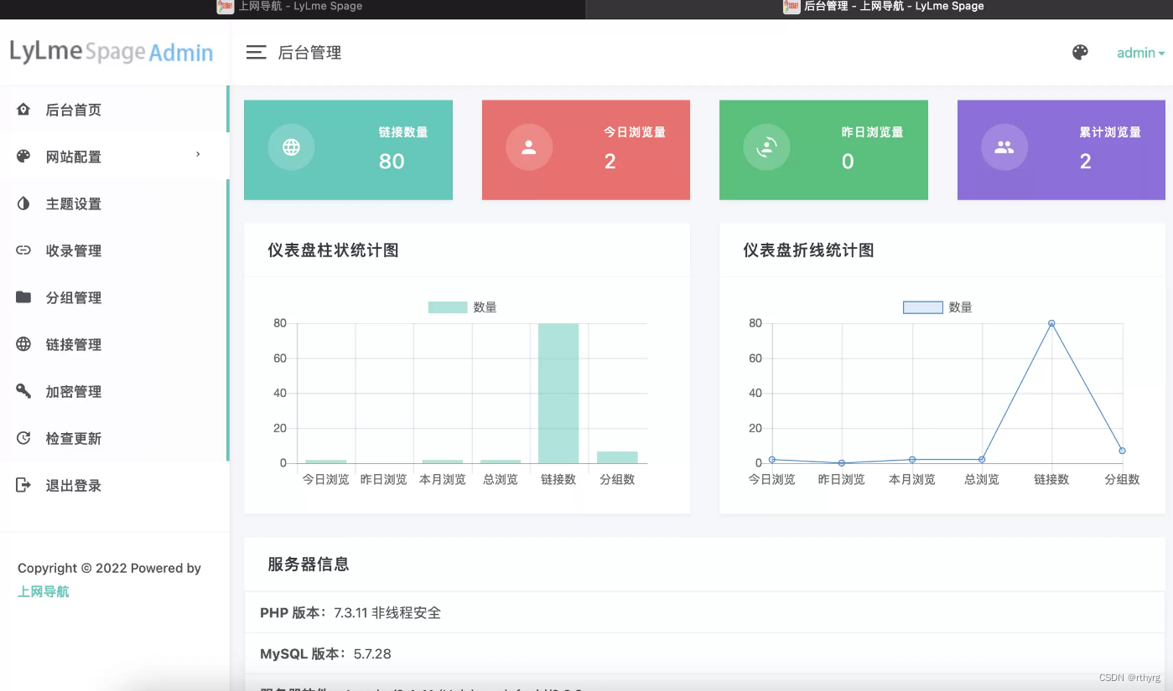Click the home icon beside 后台首页
This screenshot has height=691, width=1173.
(23, 110)
